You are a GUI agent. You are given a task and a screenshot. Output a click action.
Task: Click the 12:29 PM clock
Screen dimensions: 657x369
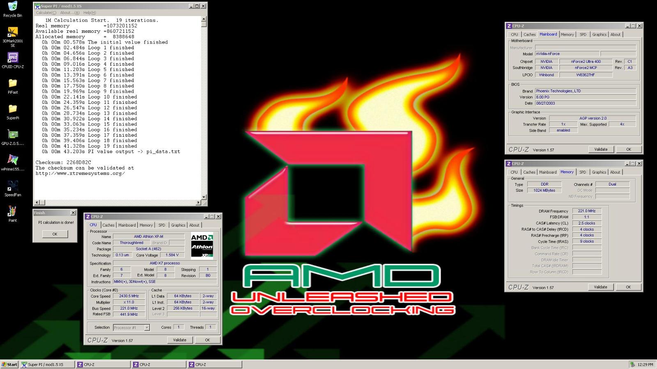pyautogui.click(x=645, y=364)
